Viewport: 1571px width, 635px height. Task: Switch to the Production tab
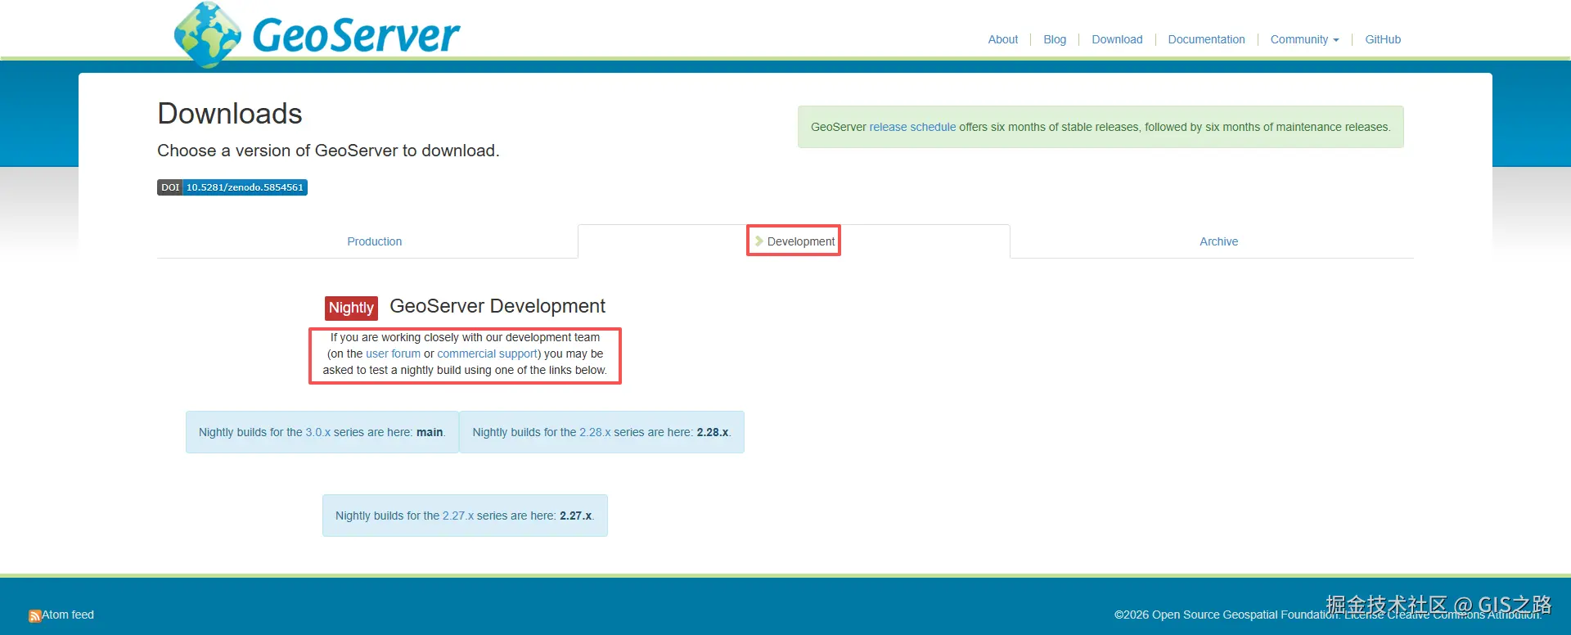tap(374, 241)
